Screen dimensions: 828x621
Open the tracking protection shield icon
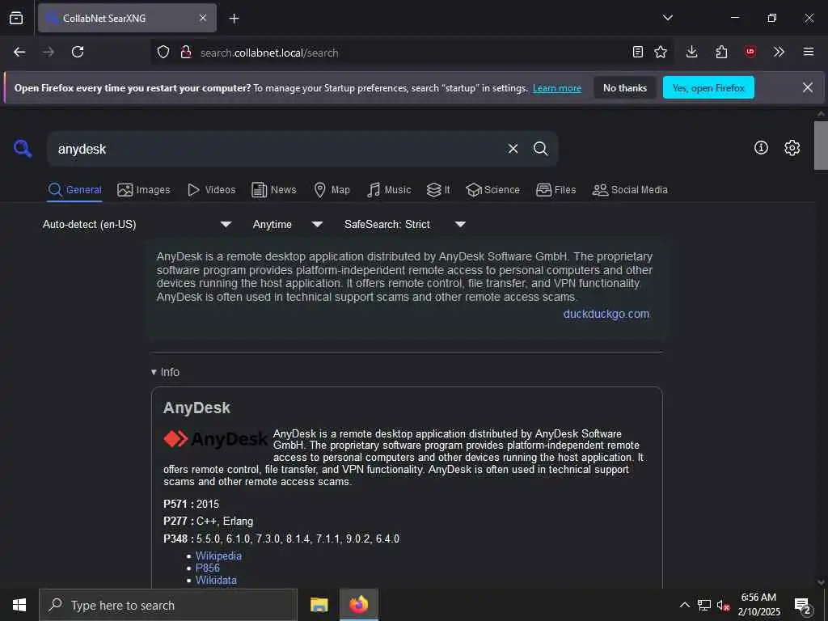point(163,52)
